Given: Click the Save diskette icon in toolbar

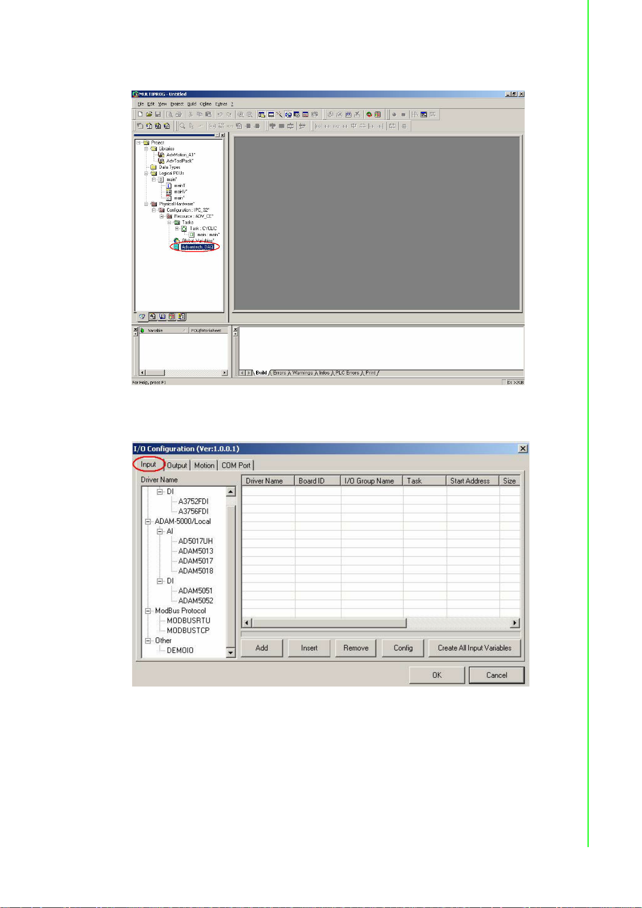Looking at the screenshot, I should (158, 114).
